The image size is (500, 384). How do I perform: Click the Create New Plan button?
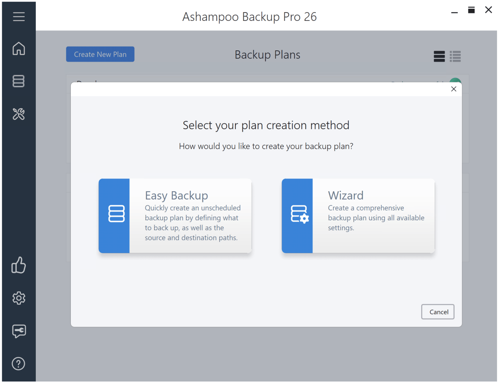(x=100, y=54)
